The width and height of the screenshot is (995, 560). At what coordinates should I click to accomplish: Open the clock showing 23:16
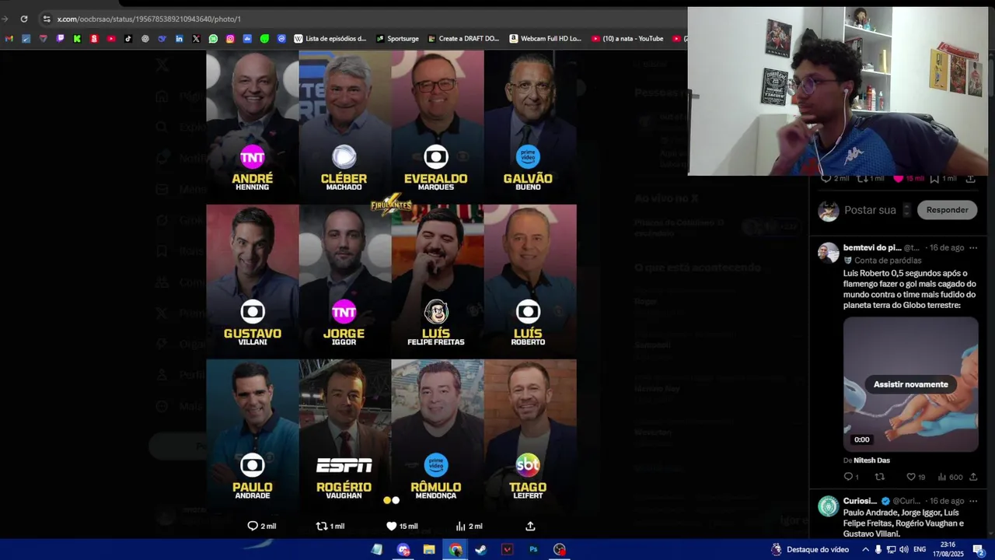[x=948, y=550]
